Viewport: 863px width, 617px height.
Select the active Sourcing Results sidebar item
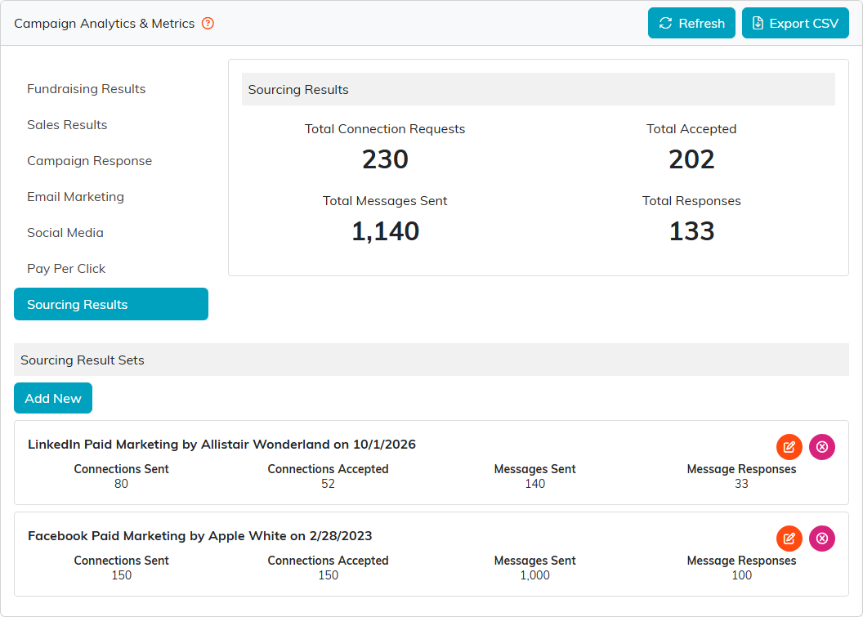pyautogui.click(x=111, y=304)
